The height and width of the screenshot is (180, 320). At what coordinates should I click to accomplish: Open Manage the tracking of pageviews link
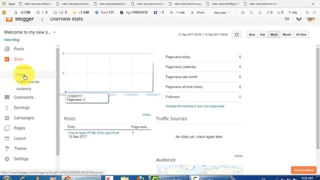point(195,106)
